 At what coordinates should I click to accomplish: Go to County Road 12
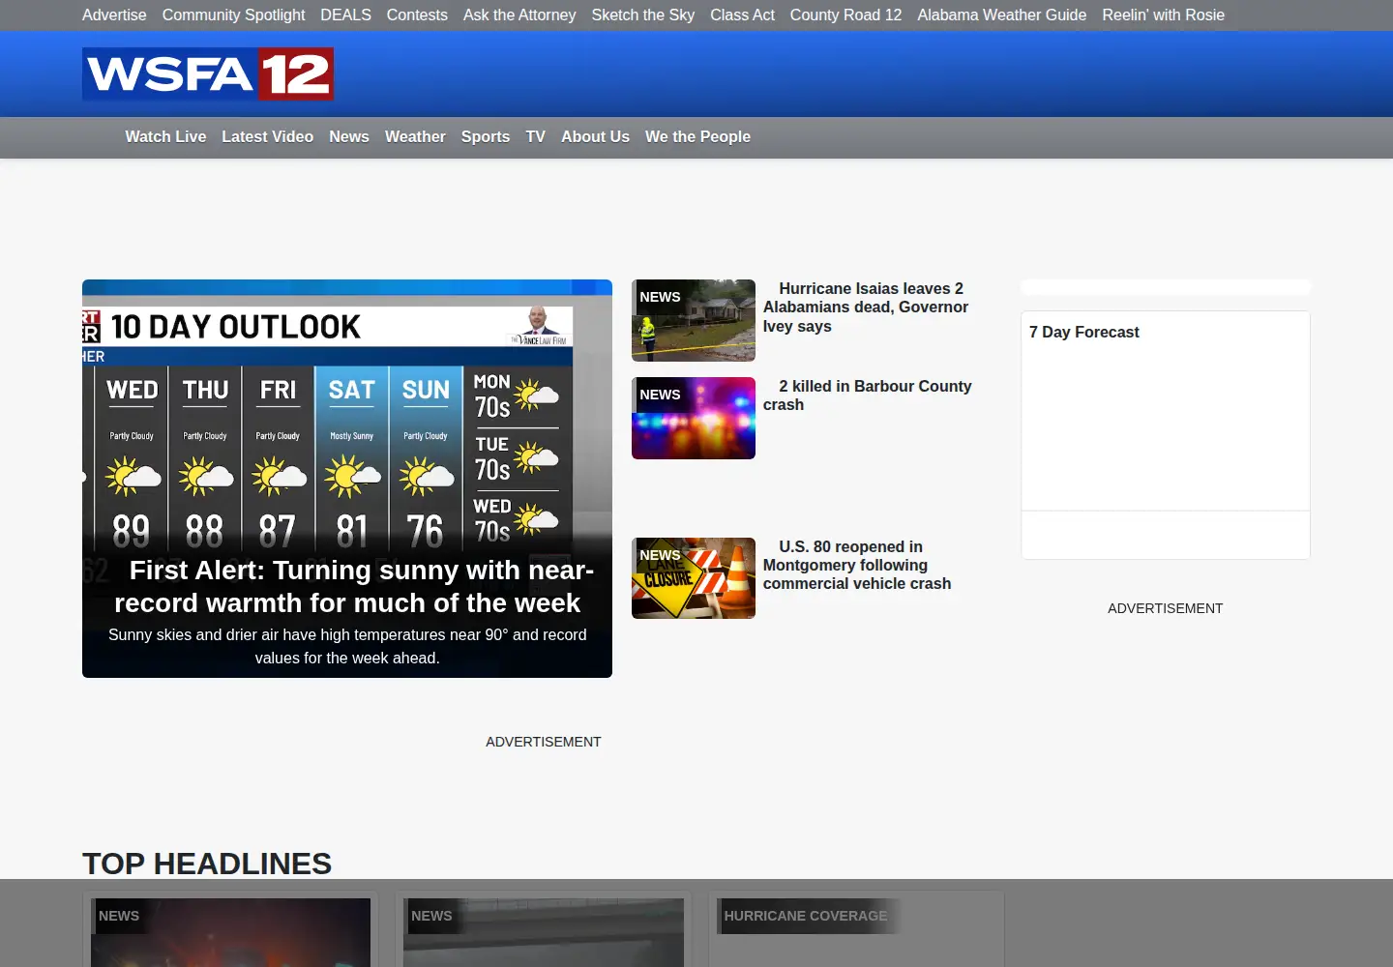[x=845, y=15]
